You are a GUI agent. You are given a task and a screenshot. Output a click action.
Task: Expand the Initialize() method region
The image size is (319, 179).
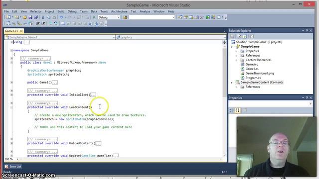tap(11, 95)
